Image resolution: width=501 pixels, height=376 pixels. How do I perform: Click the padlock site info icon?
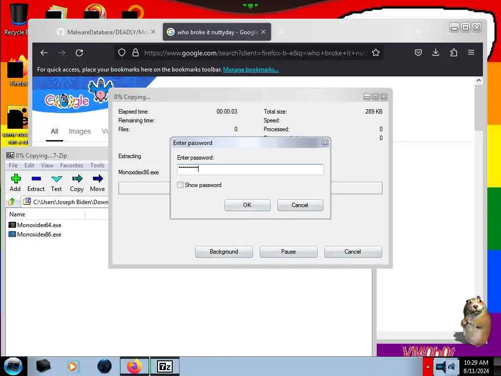[x=136, y=53]
